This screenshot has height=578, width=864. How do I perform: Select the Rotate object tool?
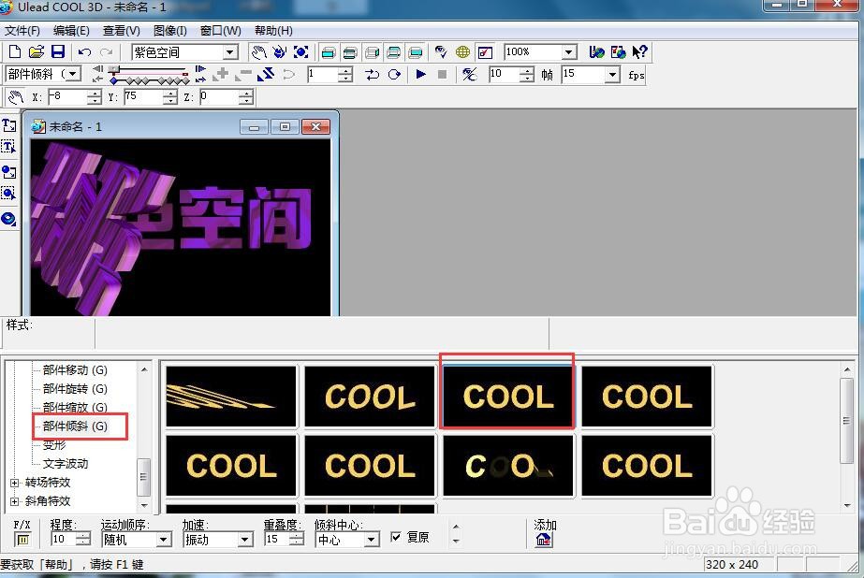click(280, 52)
